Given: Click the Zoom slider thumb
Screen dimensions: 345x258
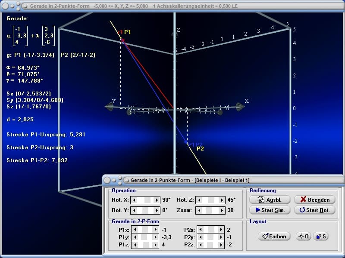Looking at the screenshot, I should tap(208, 210).
